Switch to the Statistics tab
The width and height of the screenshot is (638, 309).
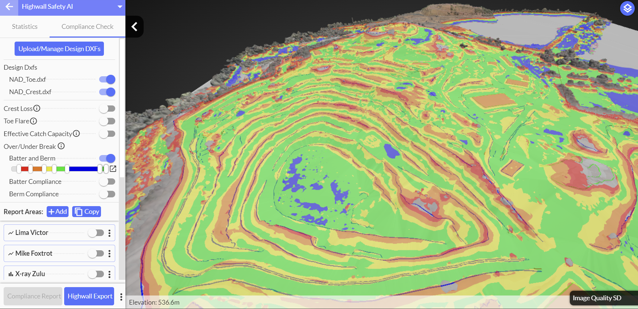click(25, 27)
